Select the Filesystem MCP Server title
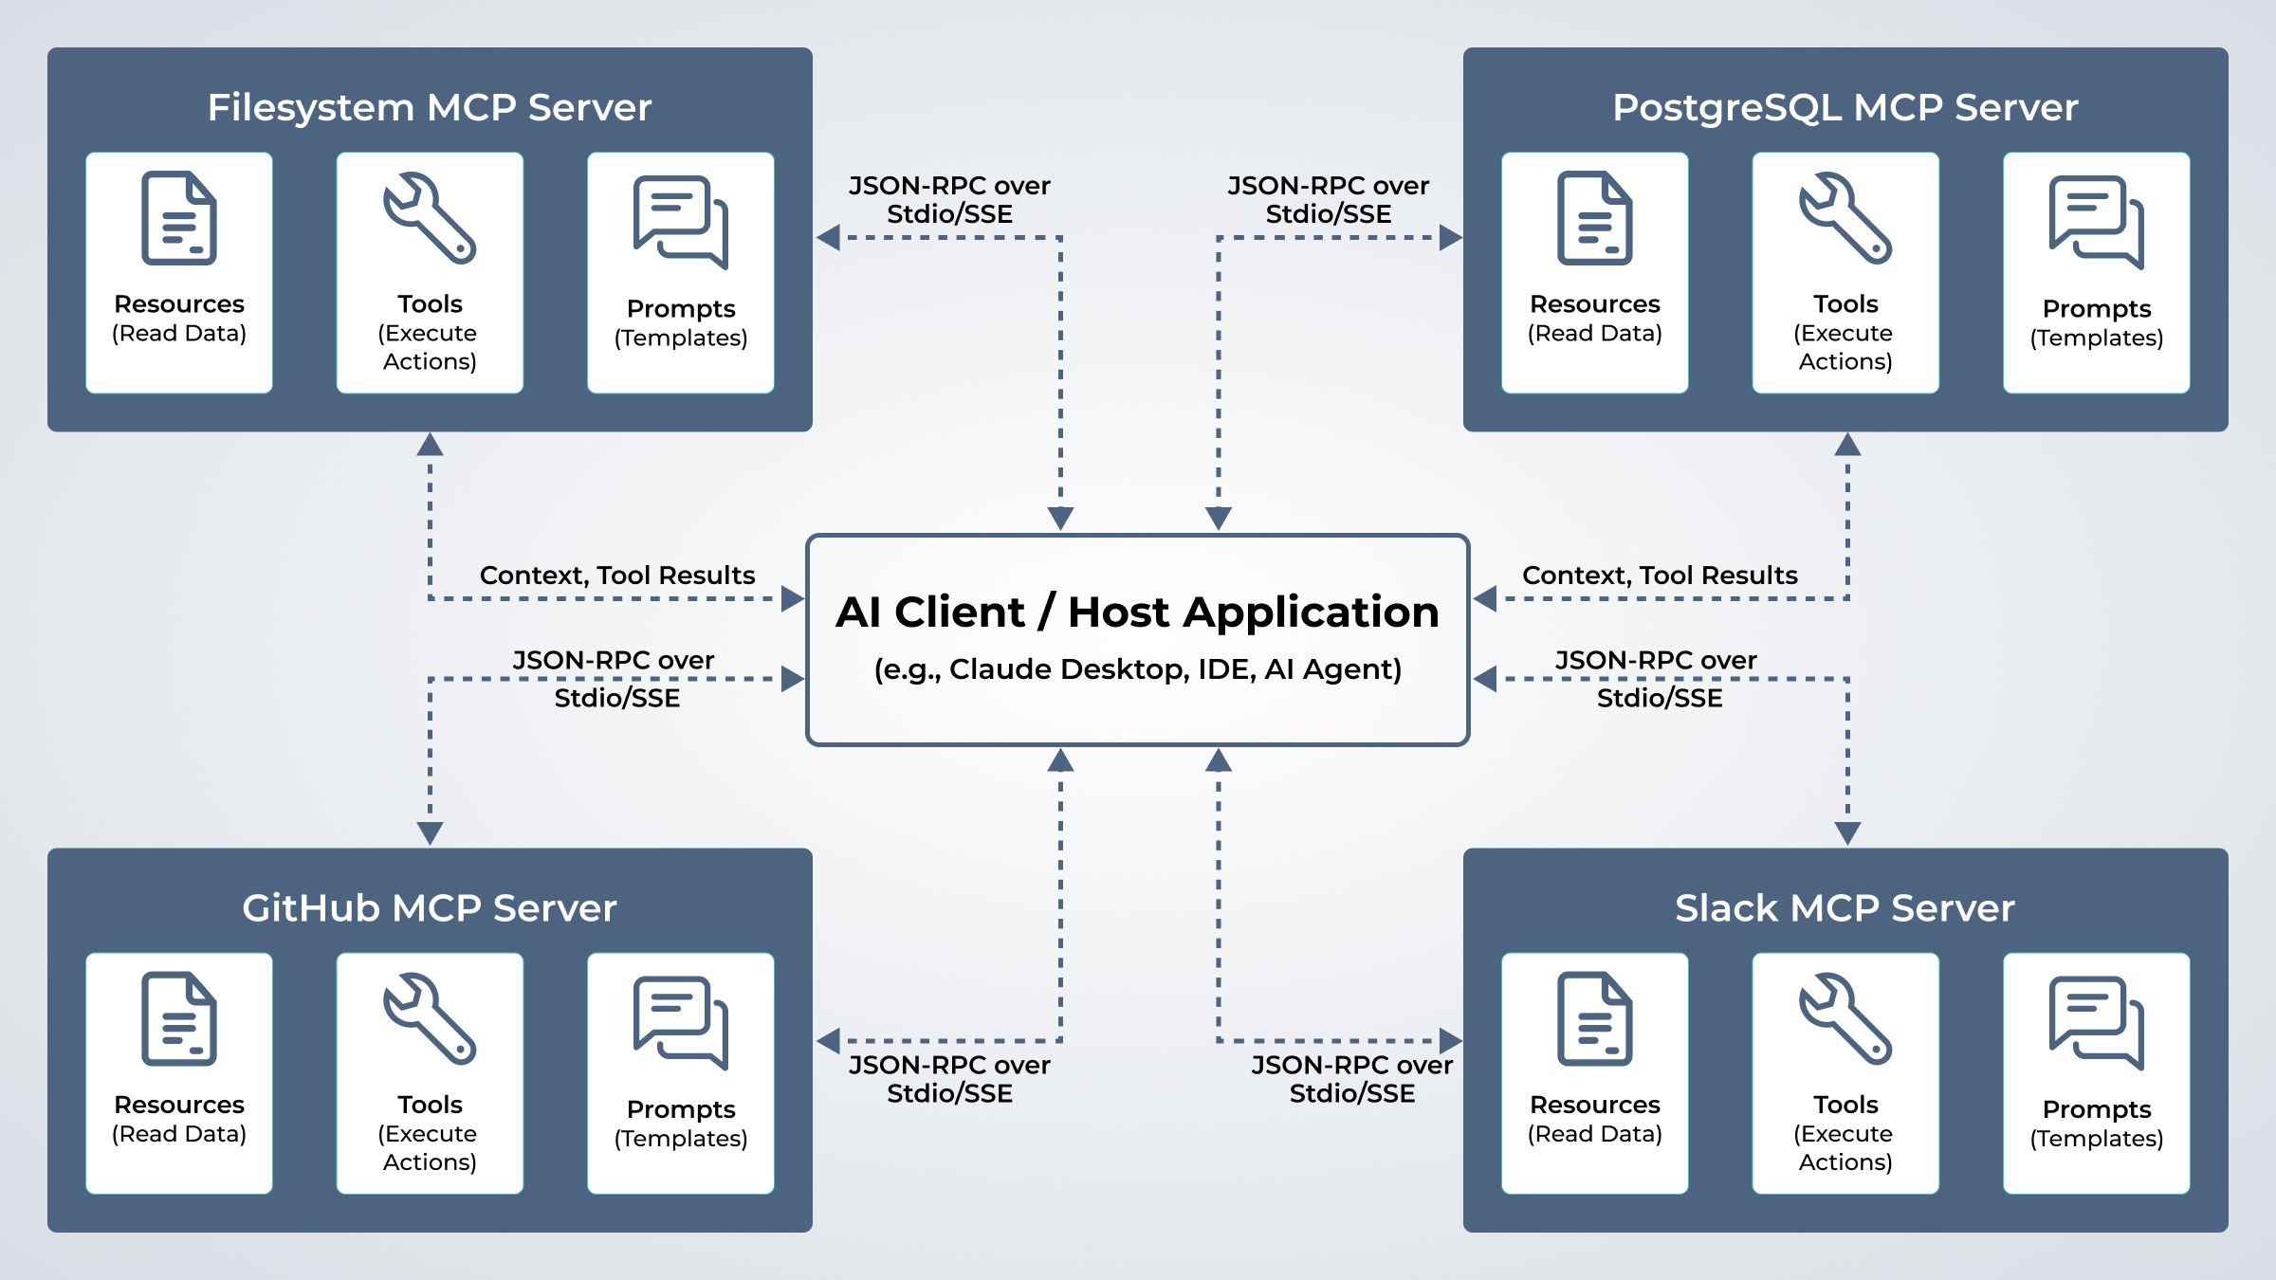 [x=430, y=107]
